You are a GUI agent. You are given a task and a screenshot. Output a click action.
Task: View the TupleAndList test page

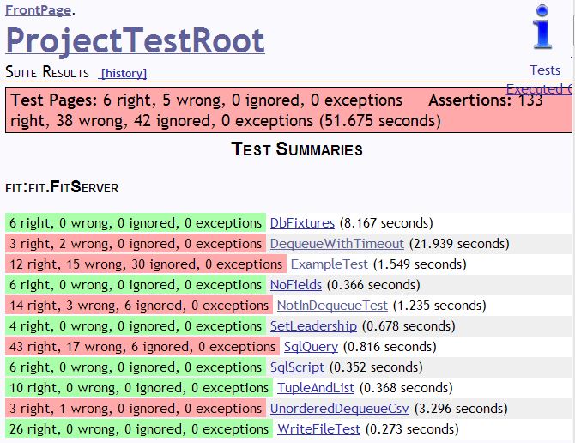[x=316, y=388]
